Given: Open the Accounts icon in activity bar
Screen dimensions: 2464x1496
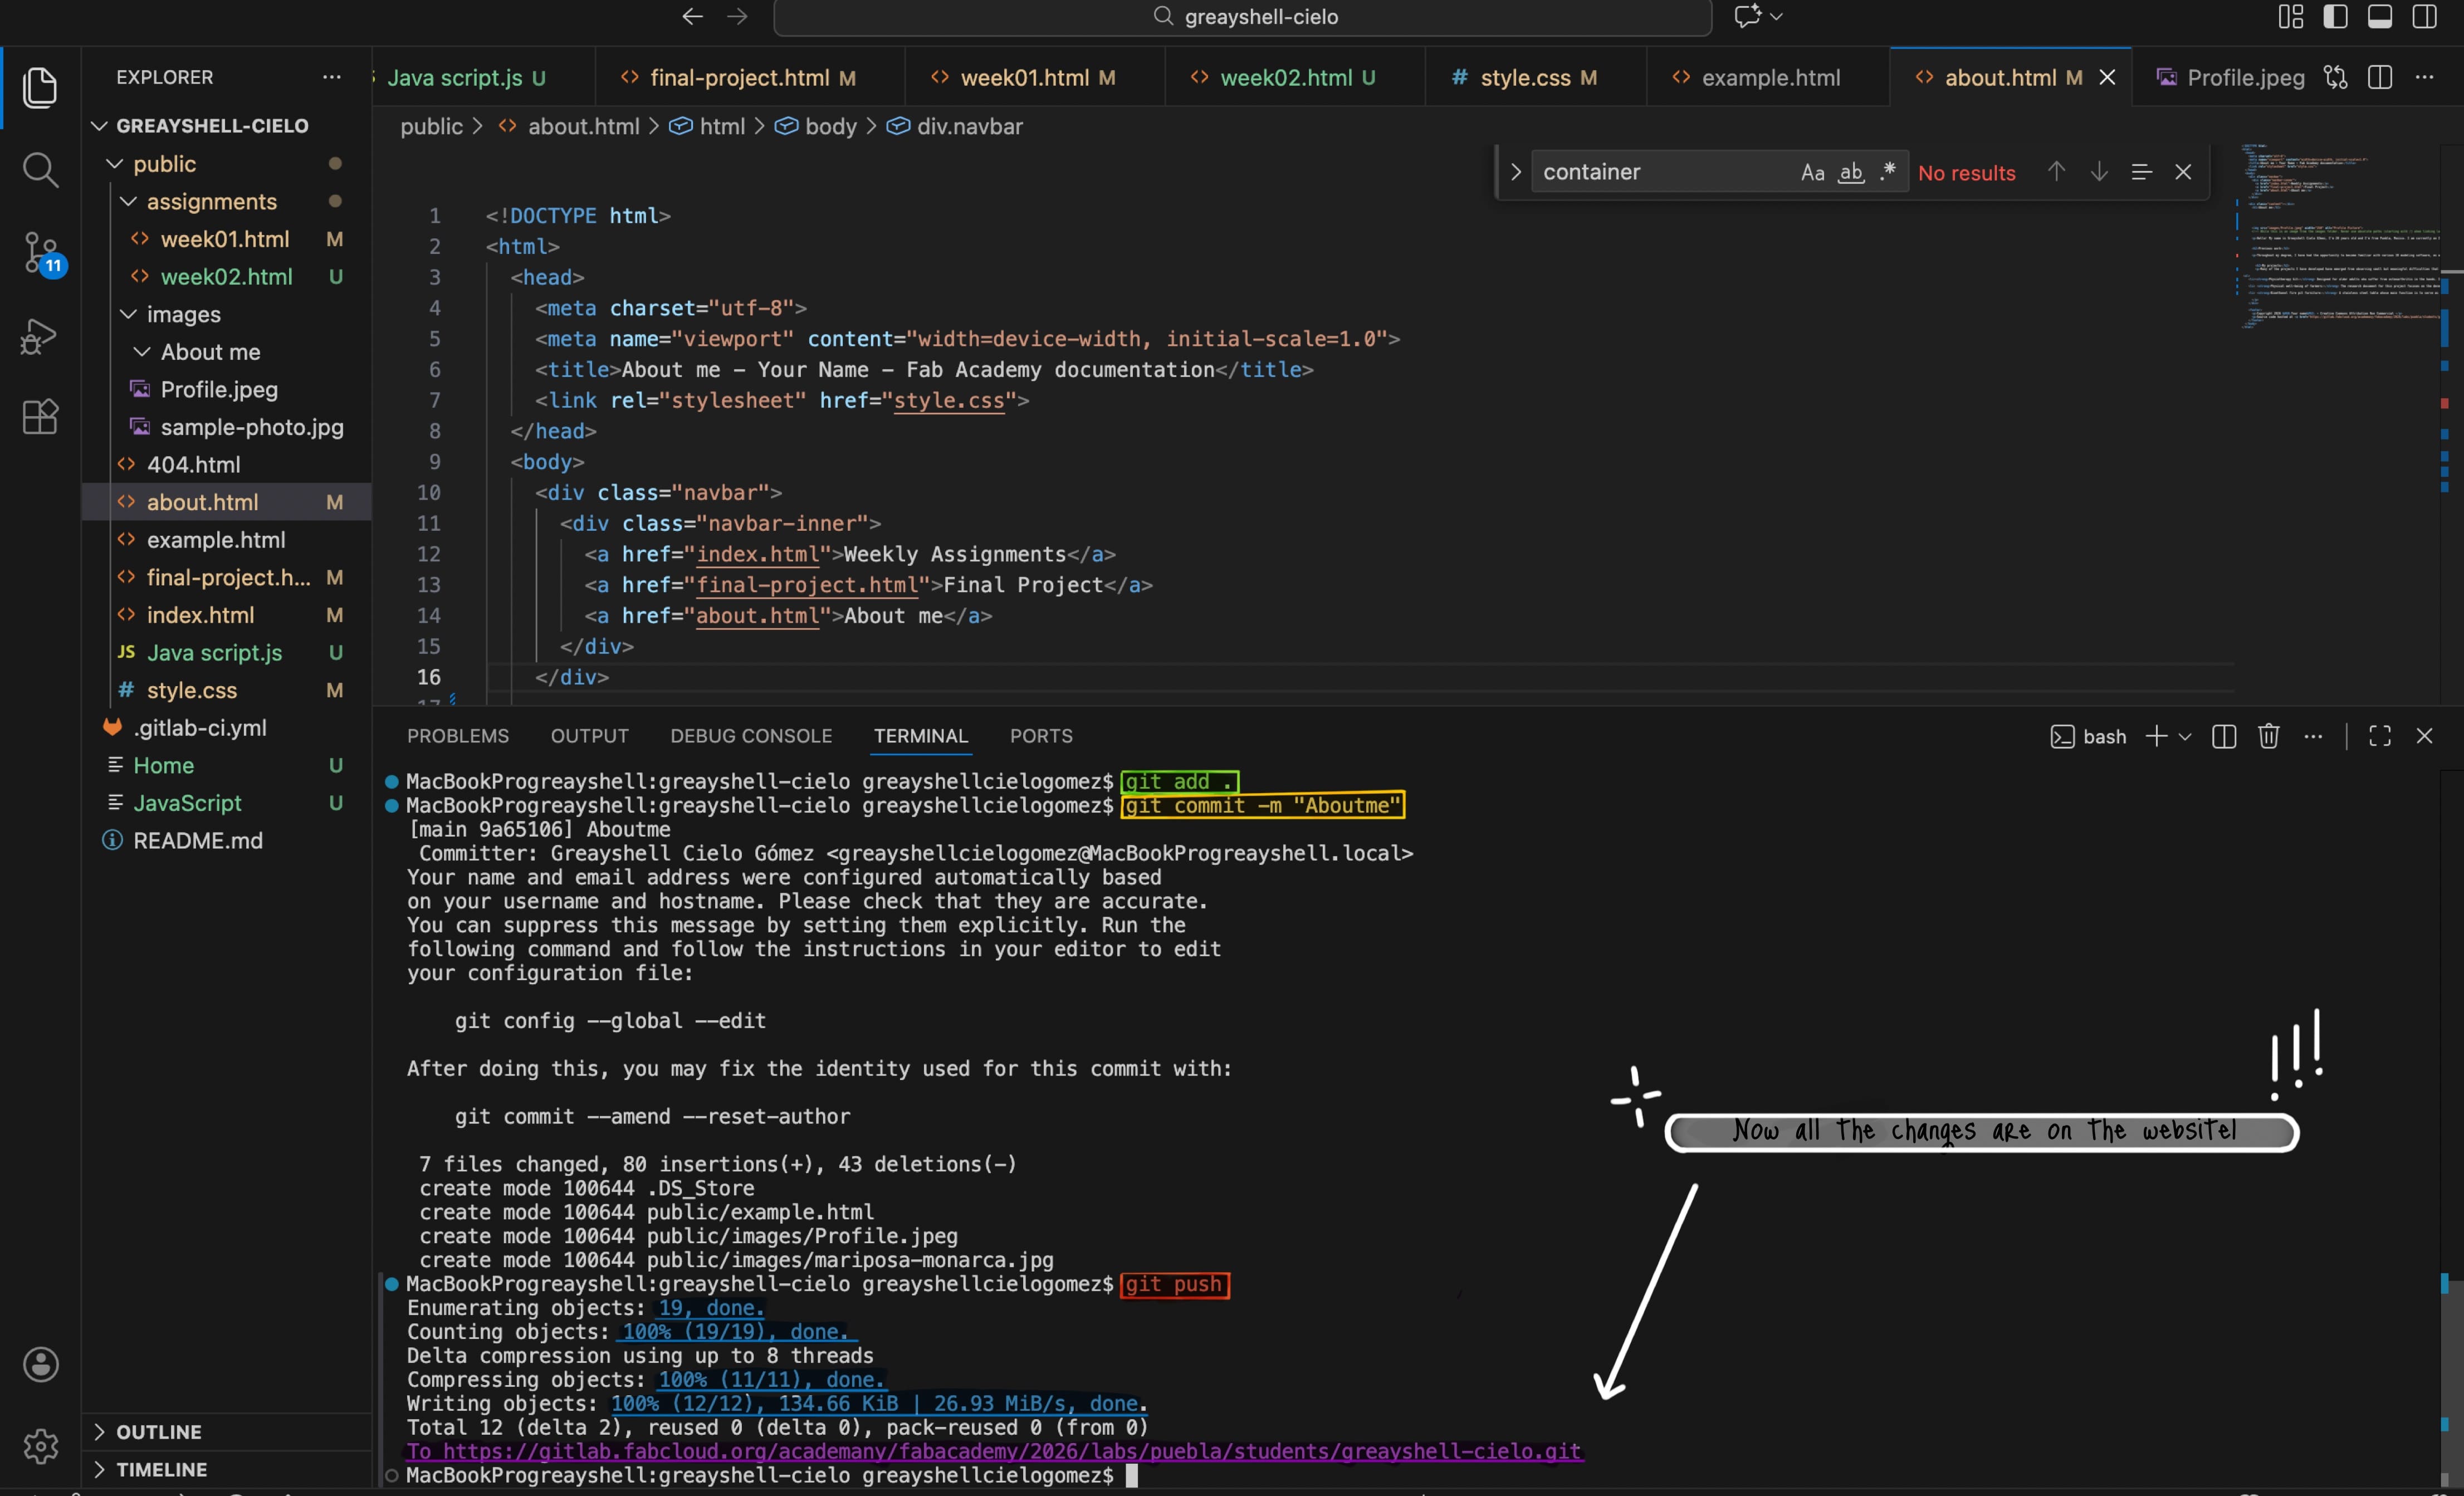Looking at the screenshot, I should [41, 1364].
